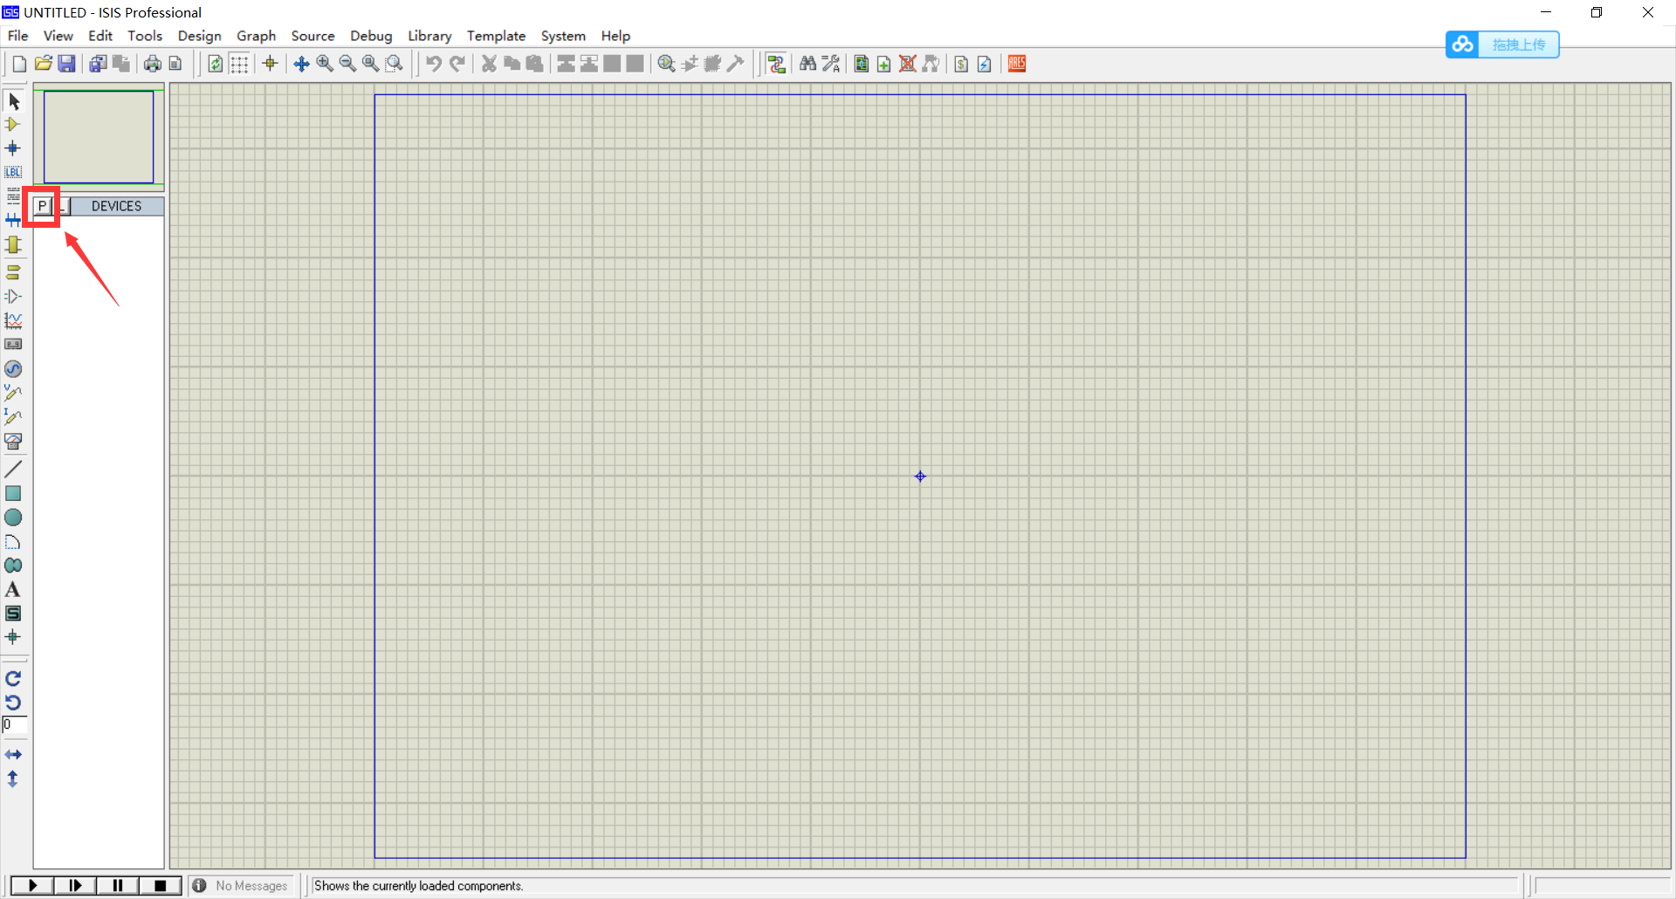Toggle wire auto-router
The height and width of the screenshot is (899, 1676).
pyautogui.click(x=776, y=64)
